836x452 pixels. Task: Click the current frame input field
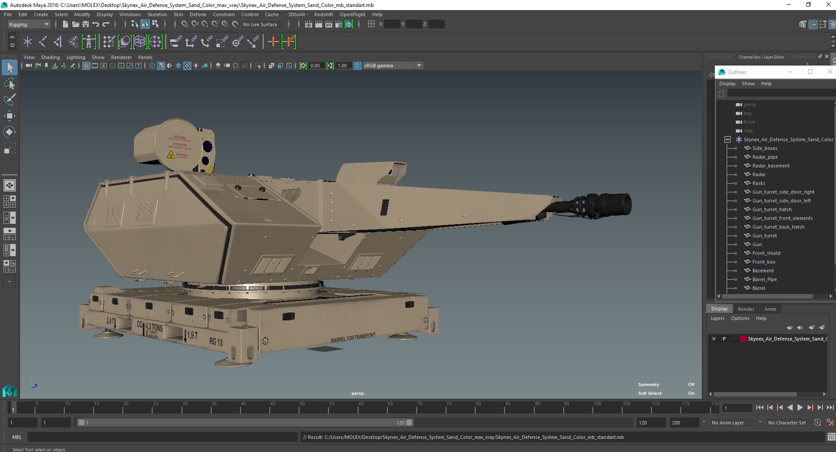(737, 408)
